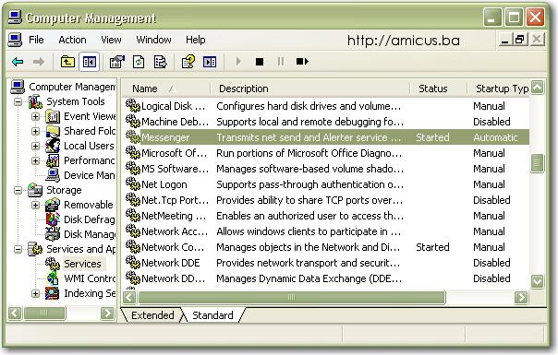Open the Help toolbar icon
This screenshot has width=558, height=355.
(x=188, y=62)
